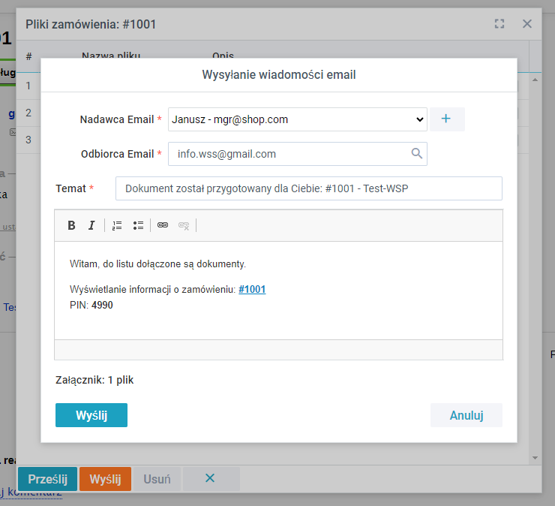The height and width of the screenshot is (506, 555).
Task: Click inside the email message body
Action: point(278,323)
